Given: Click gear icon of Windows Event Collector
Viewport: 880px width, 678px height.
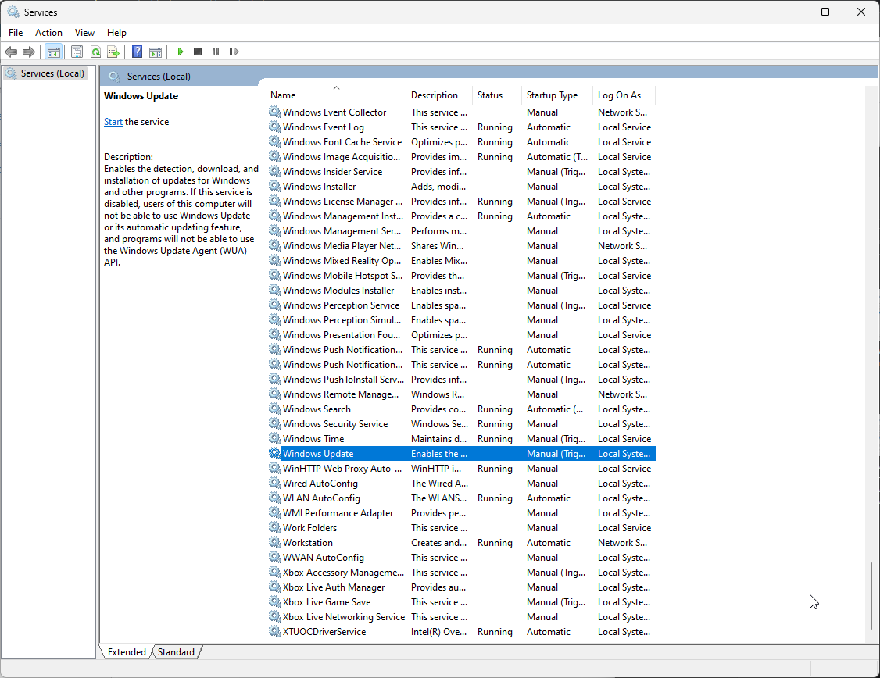Looking at the screenshot, I should click(274, 112).
